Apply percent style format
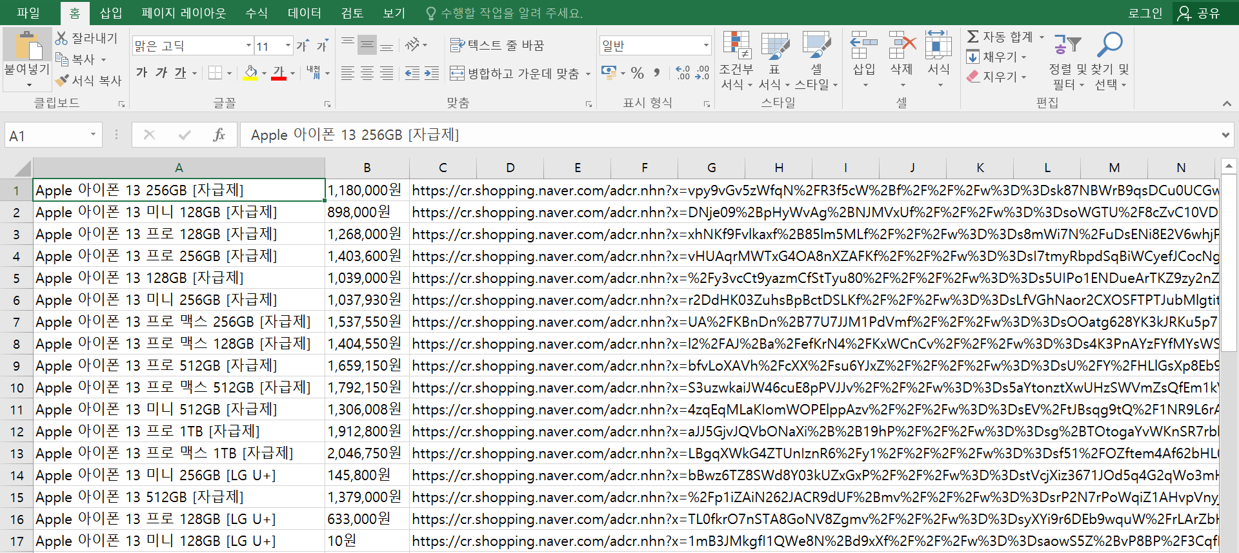Screen dimensions: 1239x553 (x=638, y=73)
